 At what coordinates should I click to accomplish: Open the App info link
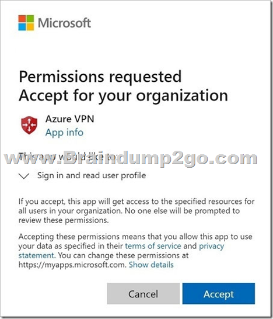point(64,133)
